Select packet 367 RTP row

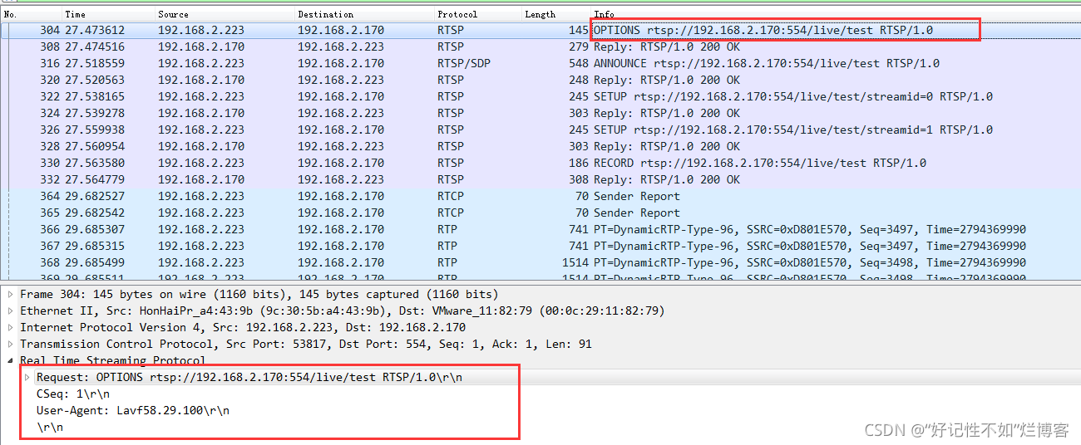pyautogui.click(x=540, y=246)
